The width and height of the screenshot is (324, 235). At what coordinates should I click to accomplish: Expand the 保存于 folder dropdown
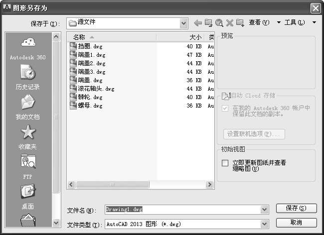[184, 23]
